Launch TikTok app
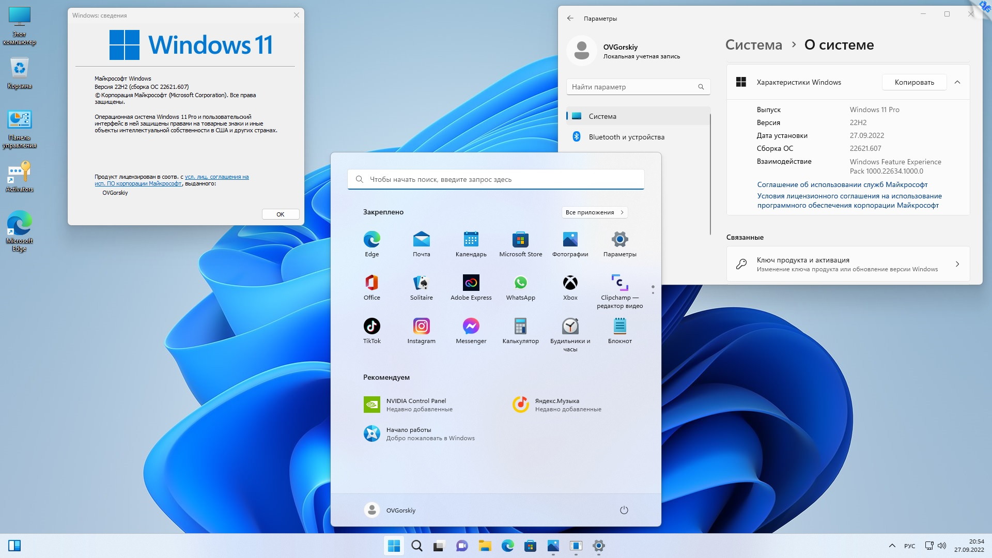Viewport: 992px width, 558px height. click(371, 326)
